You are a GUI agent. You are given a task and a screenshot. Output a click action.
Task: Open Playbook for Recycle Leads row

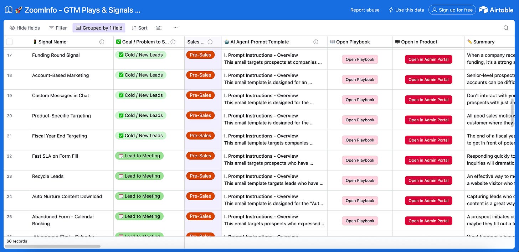click(x=360, y=180)
